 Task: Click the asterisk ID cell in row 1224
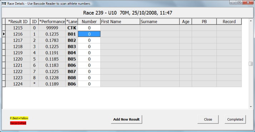click(34, 84)
